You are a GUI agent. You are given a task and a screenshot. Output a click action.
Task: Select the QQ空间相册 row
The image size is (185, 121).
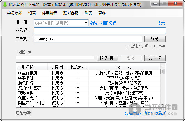[x=88, y=73]
